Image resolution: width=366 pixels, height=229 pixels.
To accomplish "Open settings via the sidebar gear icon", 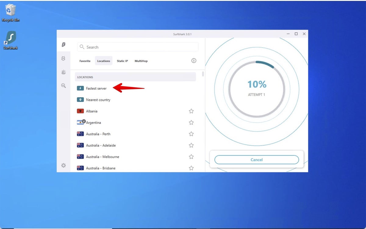I will coord(63,165).
